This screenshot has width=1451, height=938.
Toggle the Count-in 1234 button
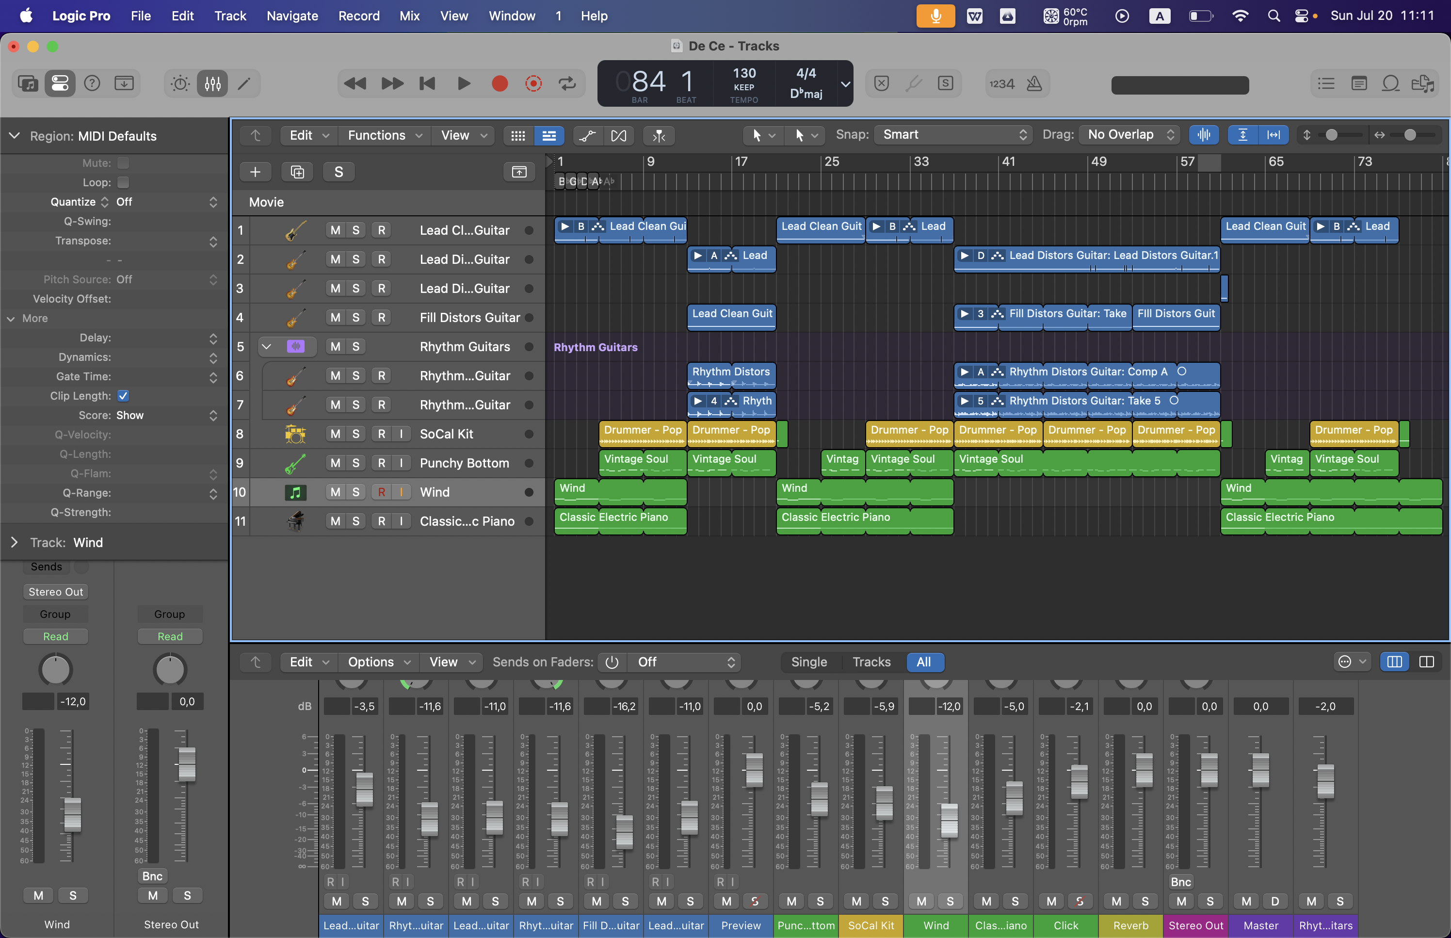[x=1001, y=84]
